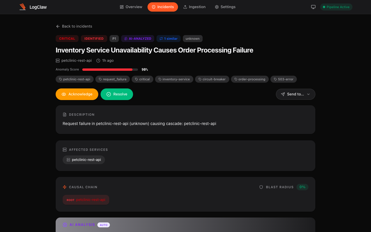Click the Acknowledge button
This screenshot has width=371, height=232.
pyautogui.click(x=77, y=94)
